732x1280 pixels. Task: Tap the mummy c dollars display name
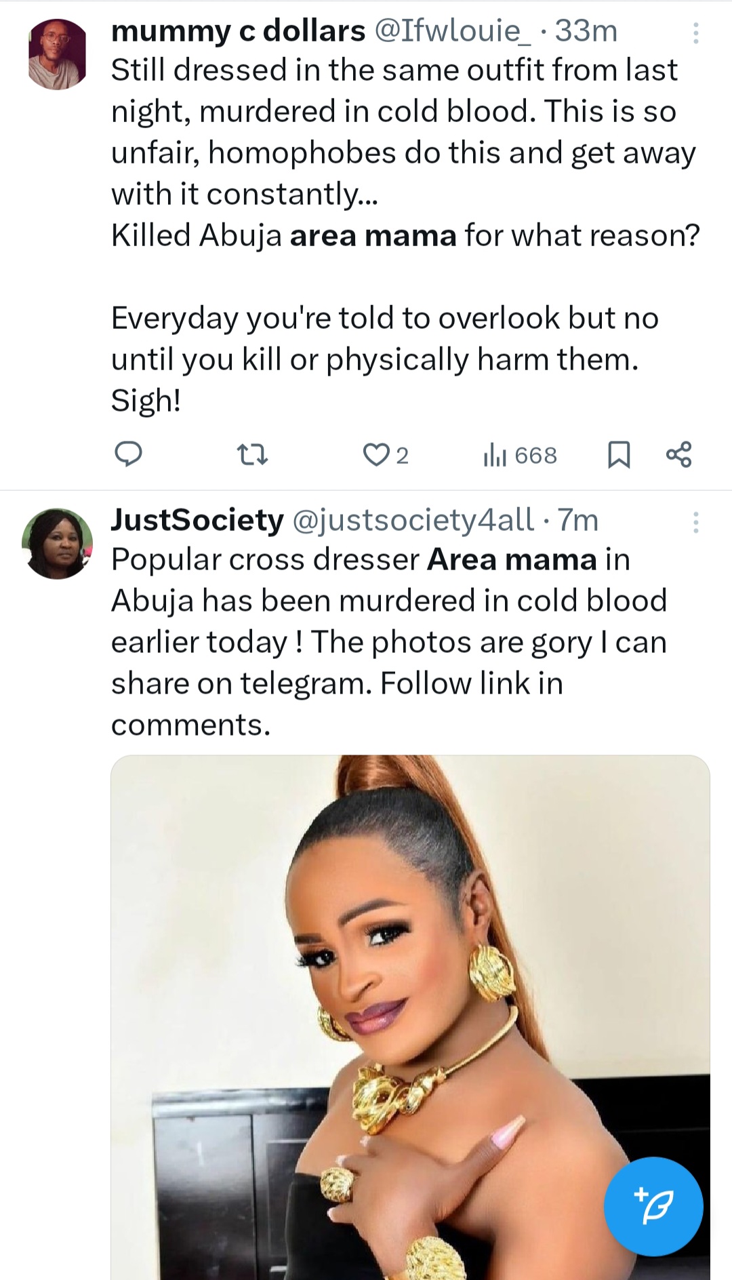click(238, 31)
